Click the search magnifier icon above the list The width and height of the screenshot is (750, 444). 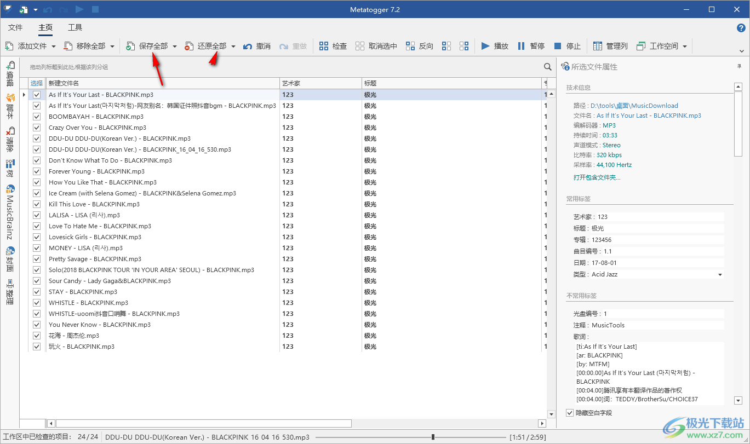[547, 67]
